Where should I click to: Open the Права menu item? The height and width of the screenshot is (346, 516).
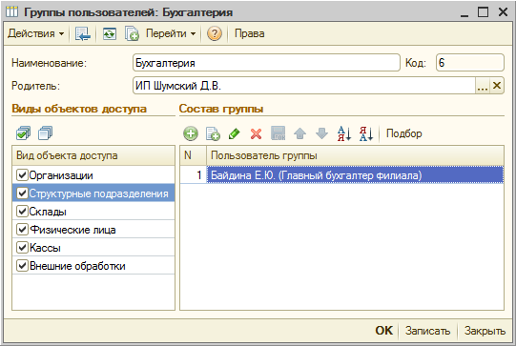(x=250, y=33)
